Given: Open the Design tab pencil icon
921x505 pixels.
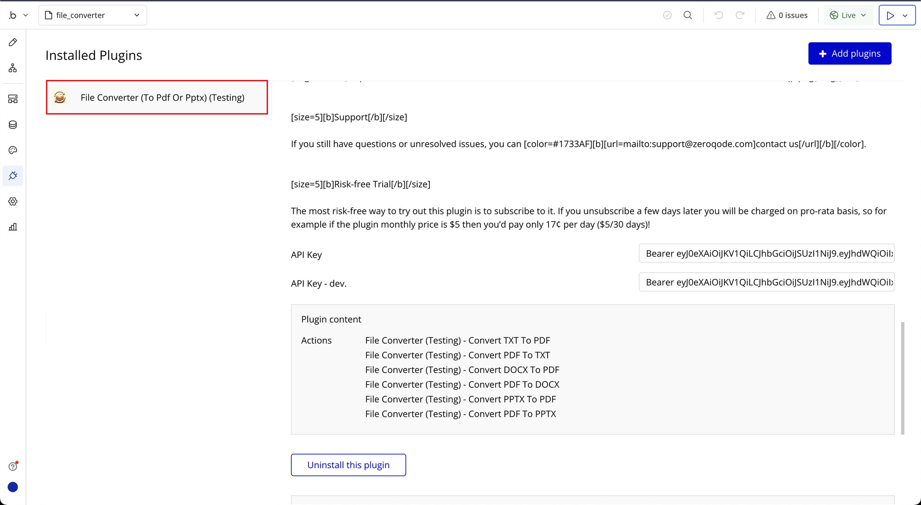Looking at the screenshot, I should tap(13, 42).
